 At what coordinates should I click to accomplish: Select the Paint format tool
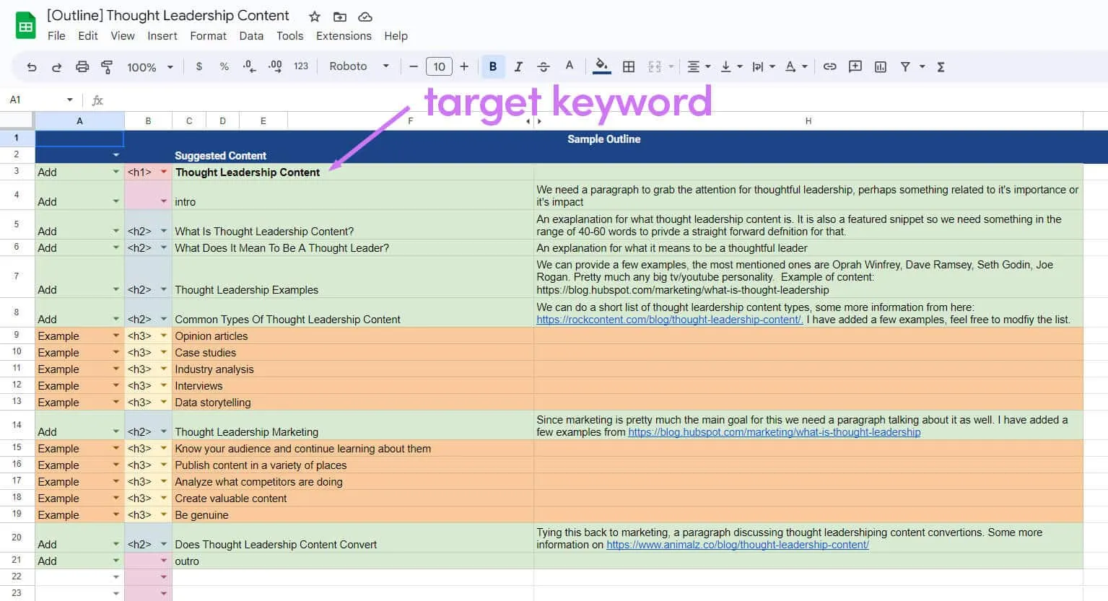pyautogui.click(x=107, y=66)
